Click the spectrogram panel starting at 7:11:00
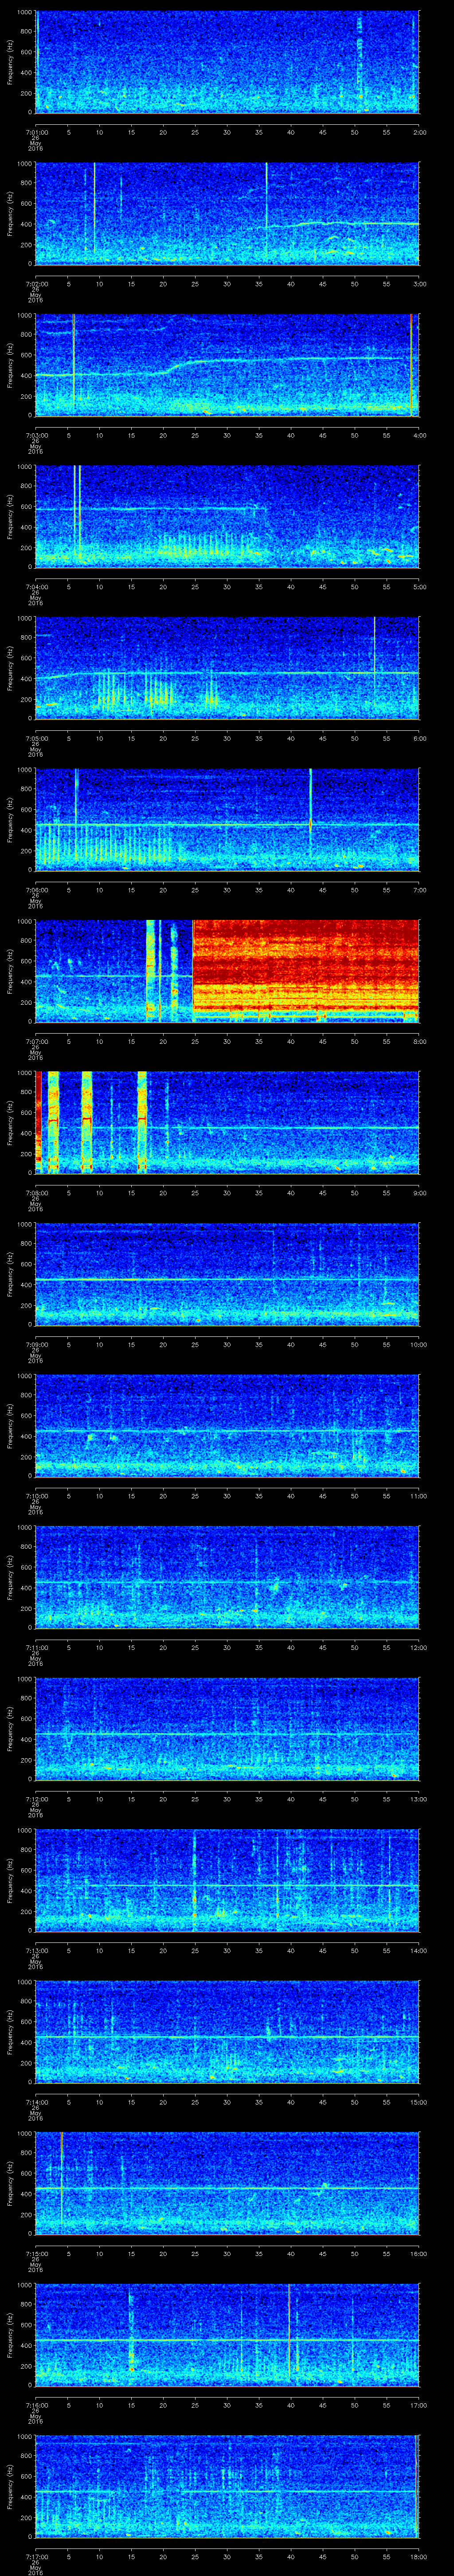Image resolution: width=454 pixels, height=2576 pixels. point(227,1577)
